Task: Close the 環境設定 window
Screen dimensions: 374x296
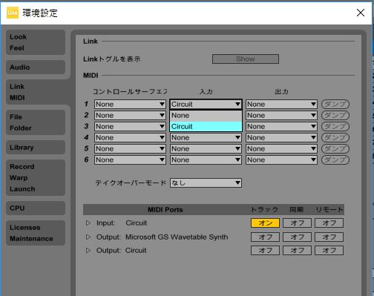Action: (361, 13)
